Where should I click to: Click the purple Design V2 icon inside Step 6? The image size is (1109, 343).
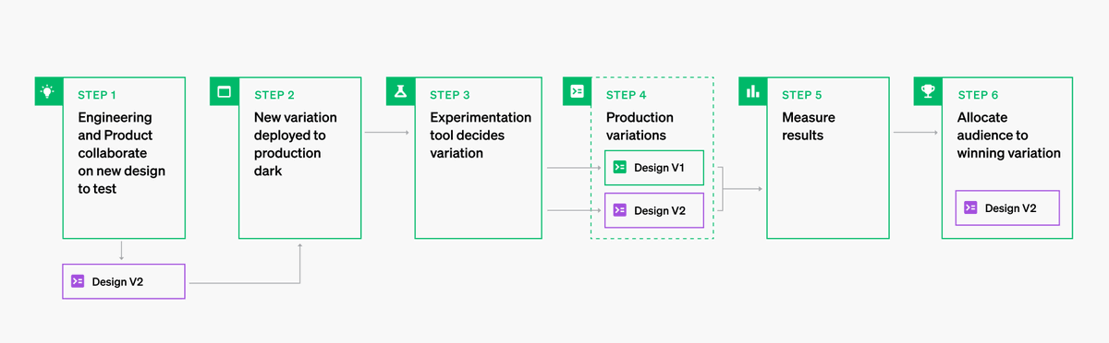971,208
